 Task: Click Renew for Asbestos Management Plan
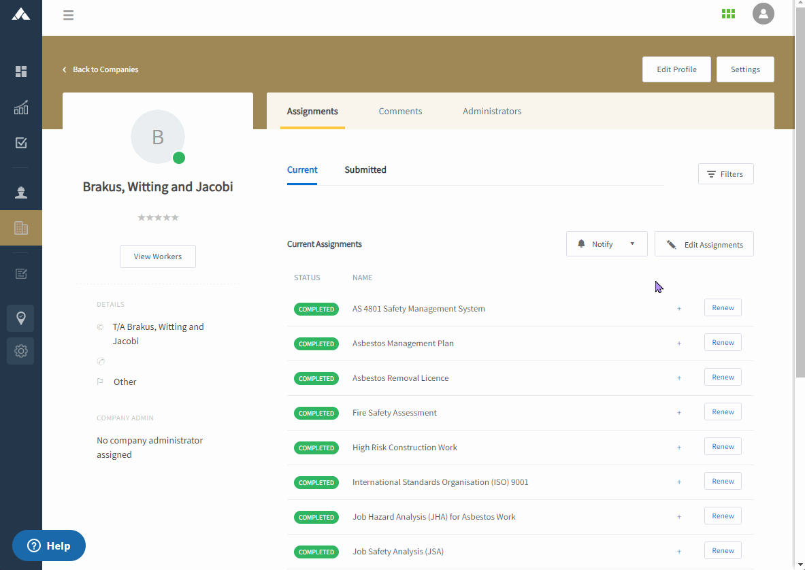(722, 341)
